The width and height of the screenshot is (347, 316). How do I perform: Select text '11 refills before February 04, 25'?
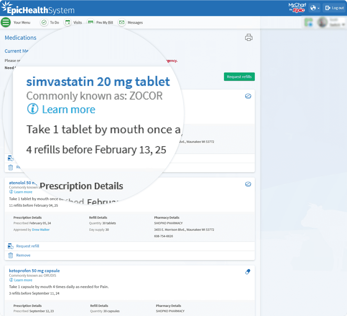click(33, 206)
